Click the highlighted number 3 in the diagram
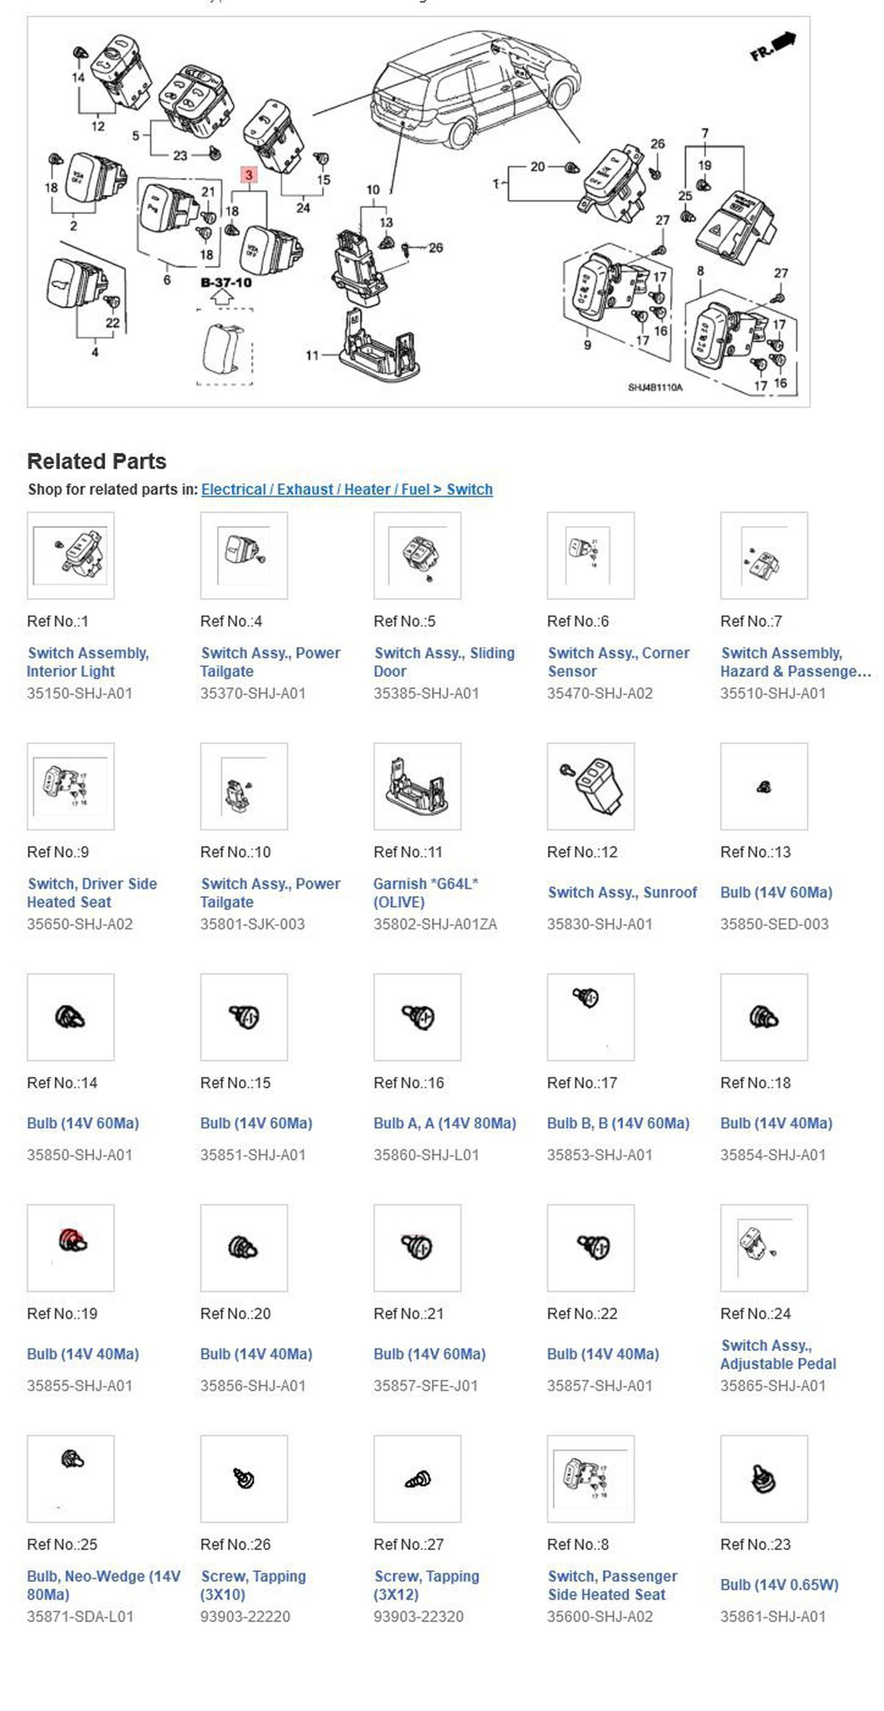Viewport: 884px width, 1711px height. pos(248,175)
